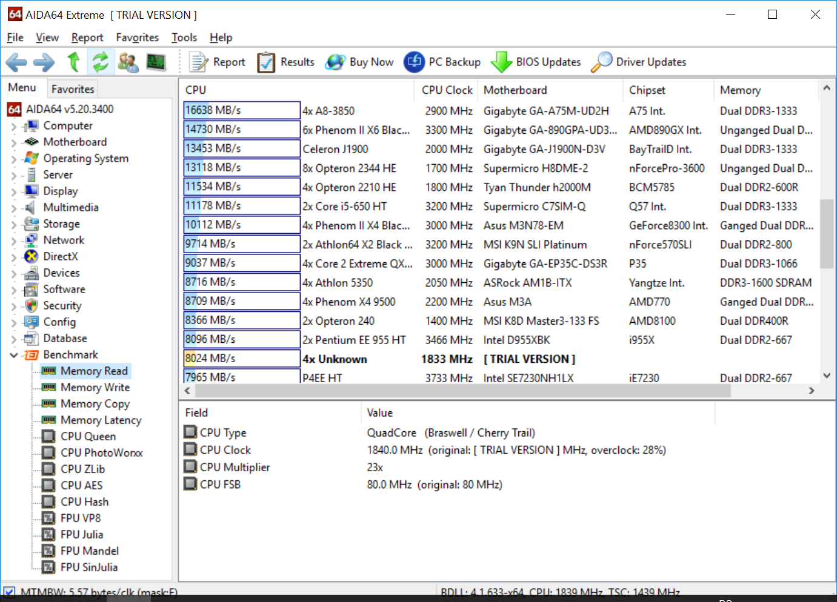Open the Manage Users toolbar icon

click(128, 62)
